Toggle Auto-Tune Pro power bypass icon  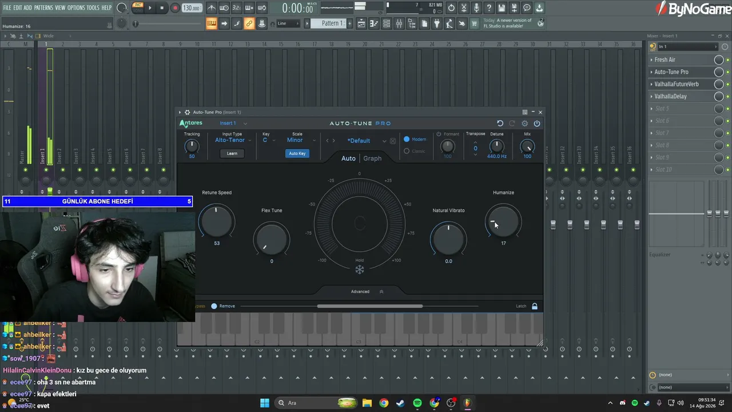[537, 124]
